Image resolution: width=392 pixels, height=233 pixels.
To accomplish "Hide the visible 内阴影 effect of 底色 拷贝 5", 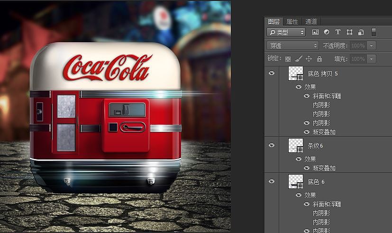I will 307,123.
